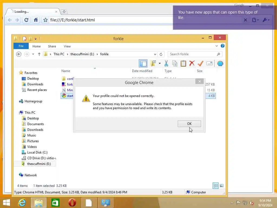277x208 pixels.
Task: Sort by the Name column header
Action: (66, 71)
